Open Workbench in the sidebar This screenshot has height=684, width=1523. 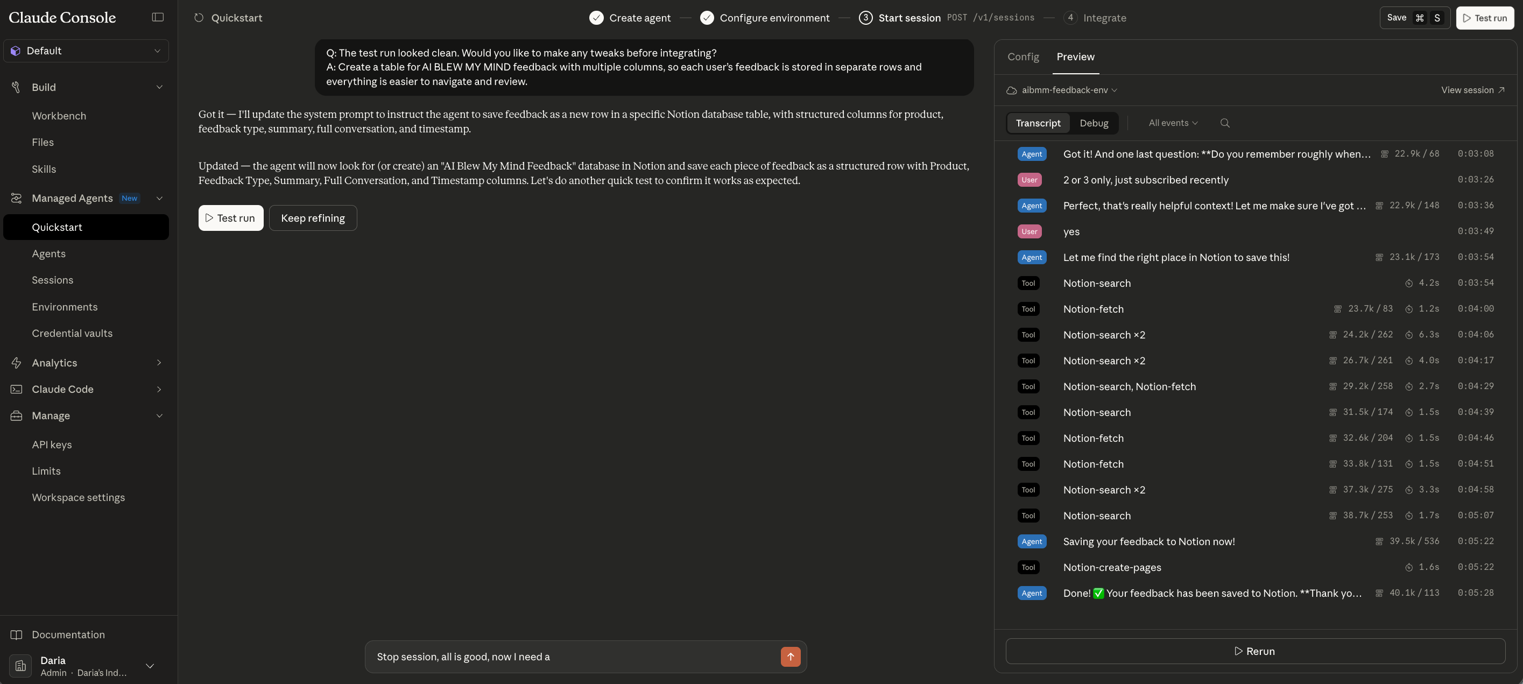coord(59,116)
